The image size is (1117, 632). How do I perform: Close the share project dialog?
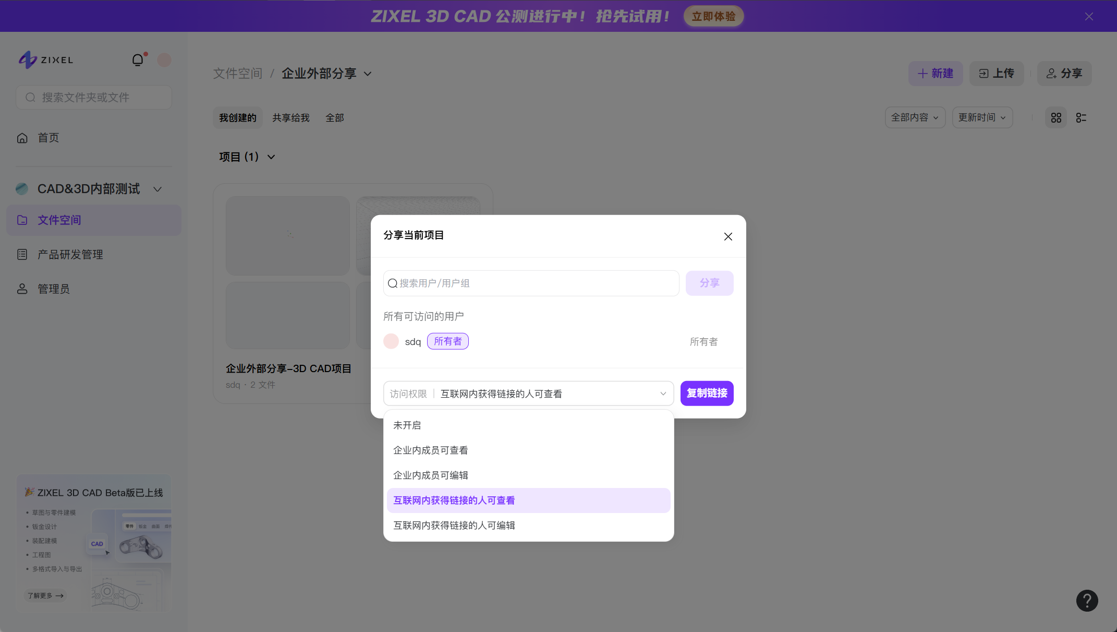[x=728, y=236]
